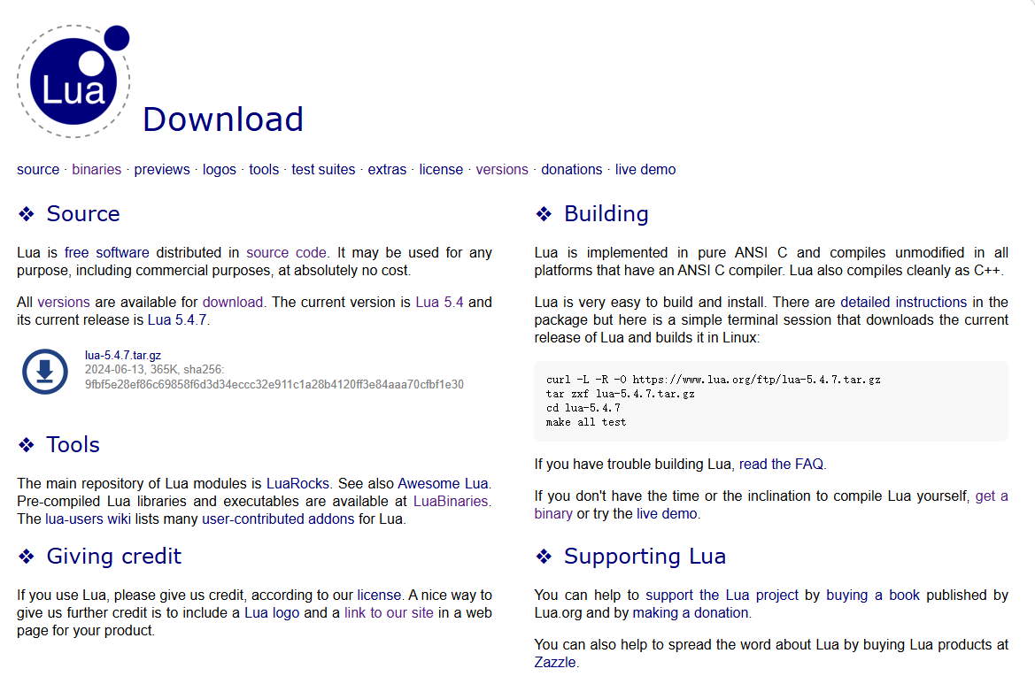The height and width of the screenshot is (684, 1035).
Task: Open license in the navigation bar
Action: [441, 170]
